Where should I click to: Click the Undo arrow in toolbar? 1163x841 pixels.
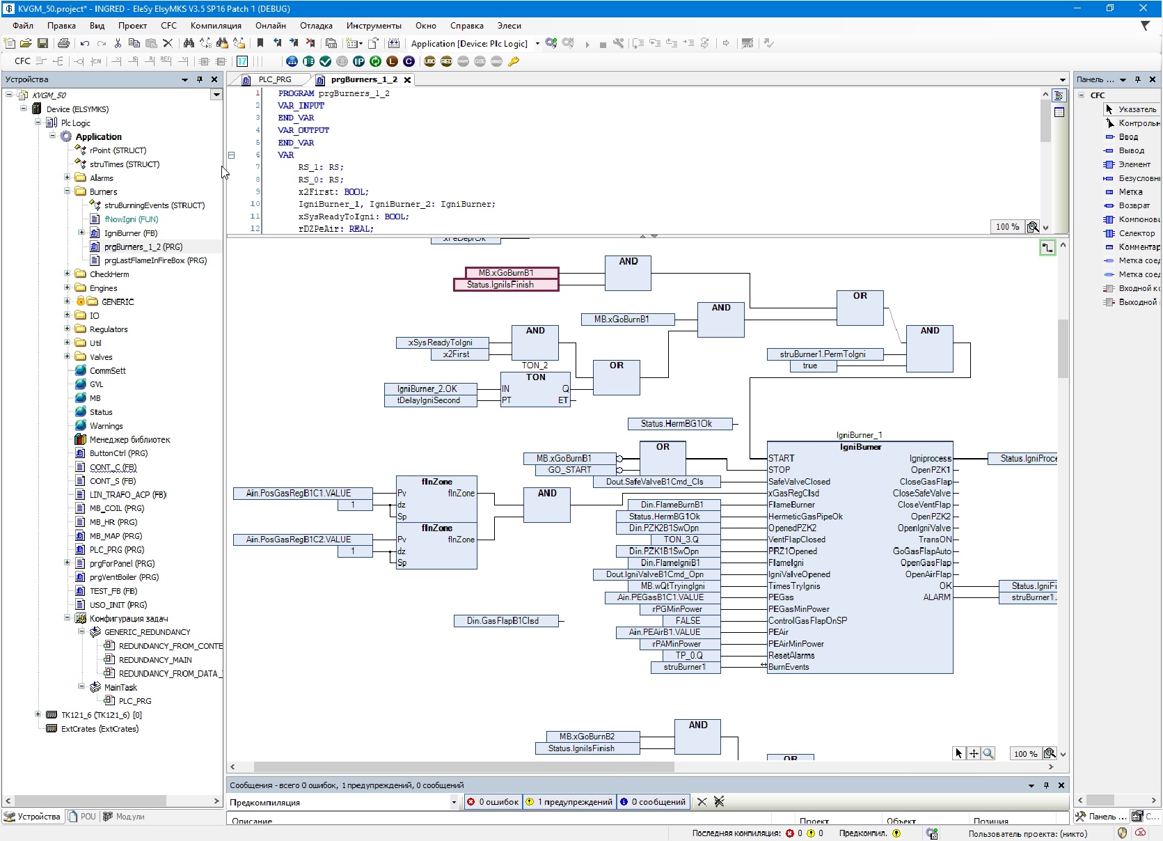pyautogui.click(x=85, y=43)
